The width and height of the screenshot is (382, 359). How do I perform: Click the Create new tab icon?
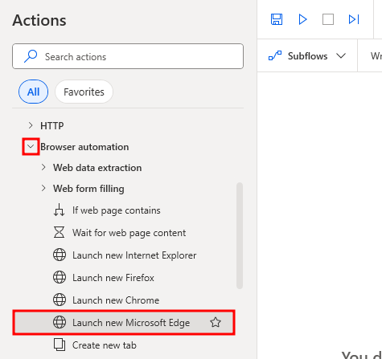pos(60,345)
